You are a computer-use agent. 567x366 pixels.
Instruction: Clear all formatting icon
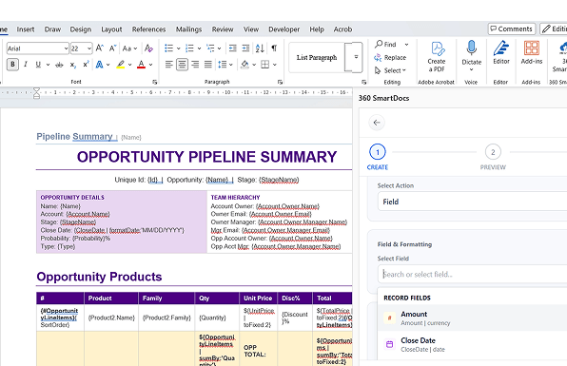click(148, 48)
